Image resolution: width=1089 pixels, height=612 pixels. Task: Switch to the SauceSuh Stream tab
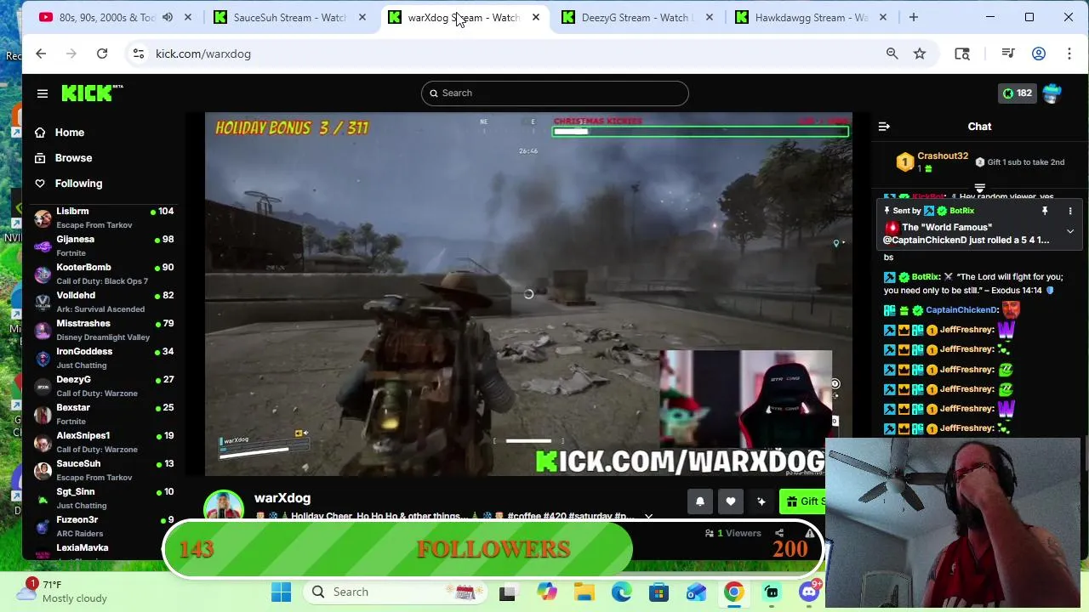(289, 17)
